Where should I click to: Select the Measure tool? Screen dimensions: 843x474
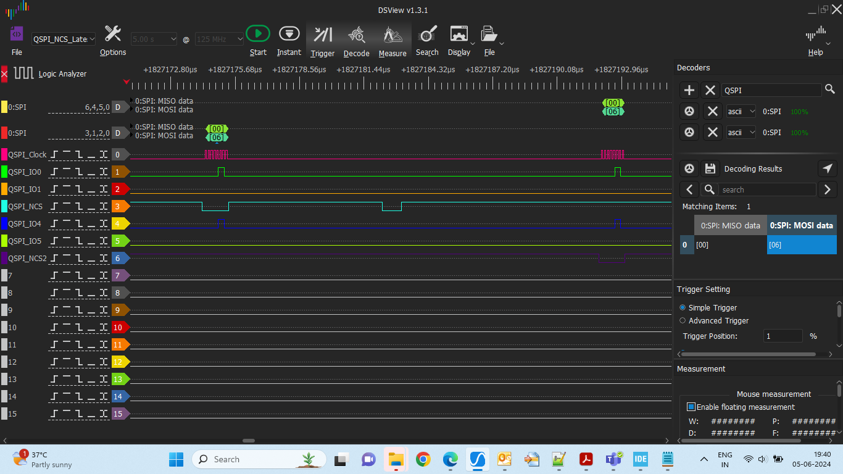392,34
